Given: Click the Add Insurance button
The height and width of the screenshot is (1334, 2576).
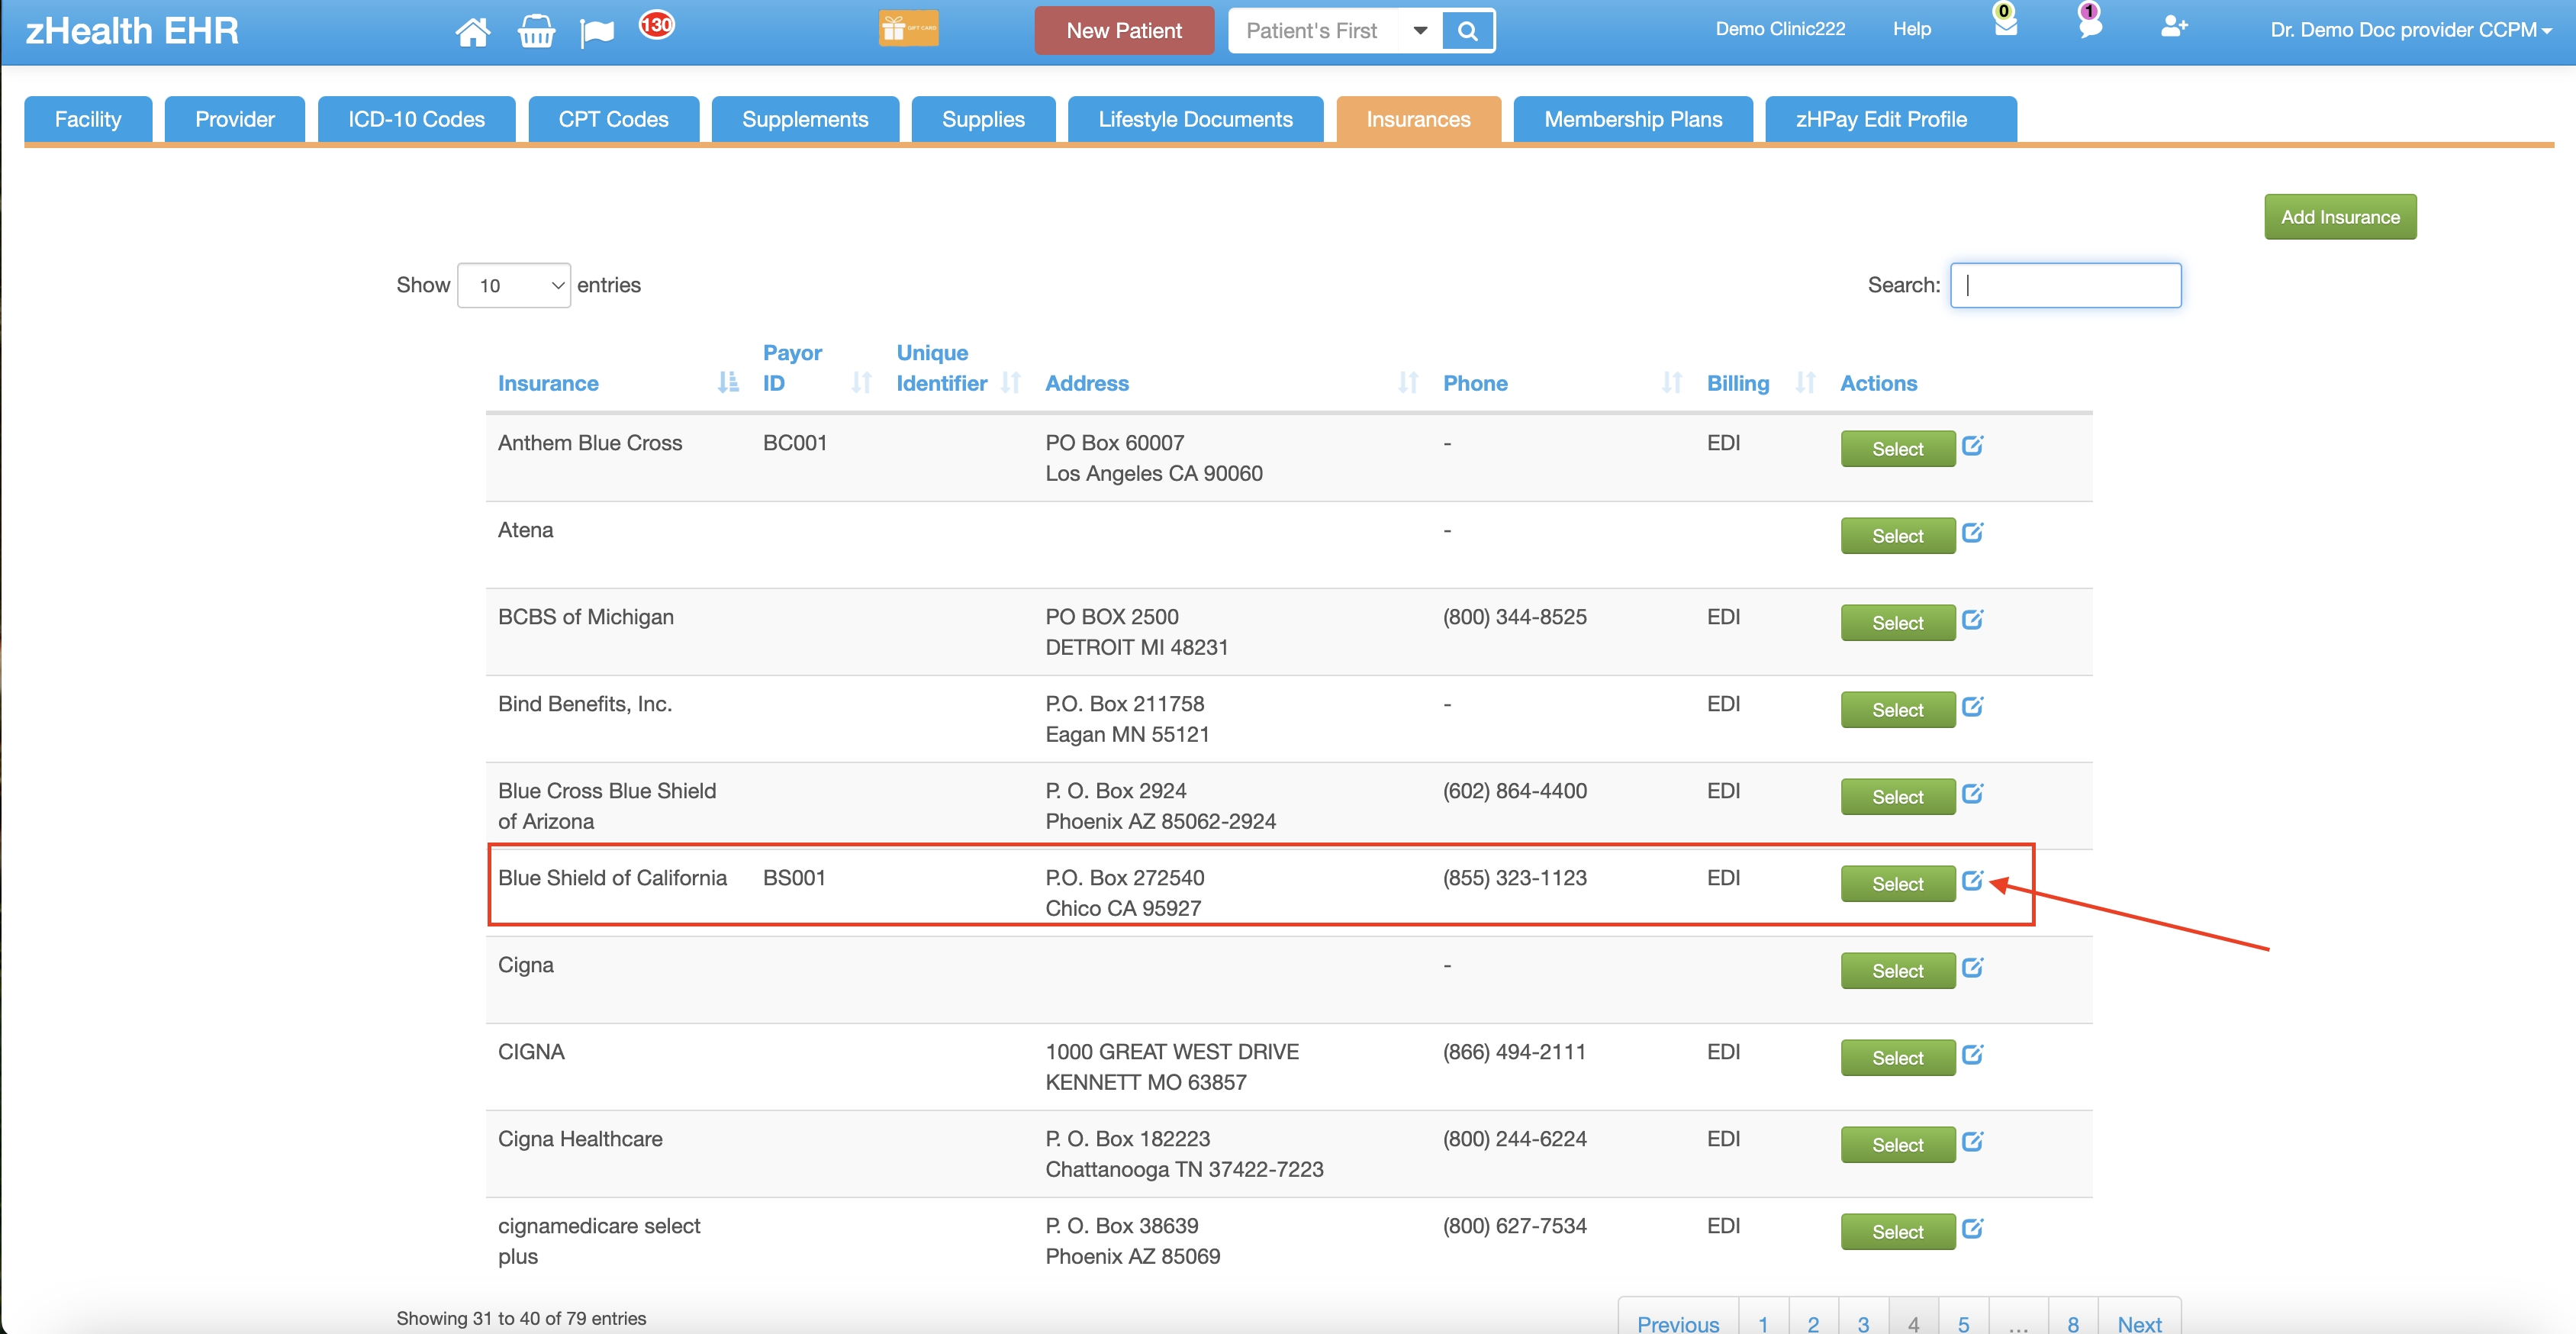Looking at the screenshot, I should coord(2340,217).
